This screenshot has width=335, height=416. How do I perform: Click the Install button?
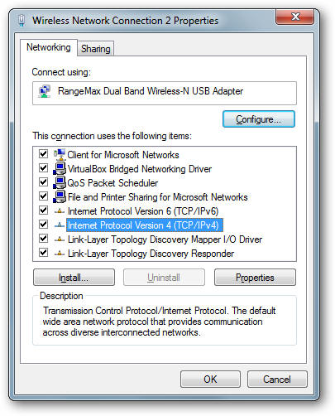coord(74,278)
